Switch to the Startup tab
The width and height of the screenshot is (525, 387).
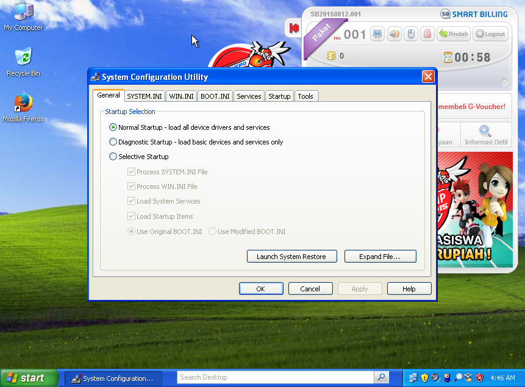pyautogui.click(x=279, y=96)
